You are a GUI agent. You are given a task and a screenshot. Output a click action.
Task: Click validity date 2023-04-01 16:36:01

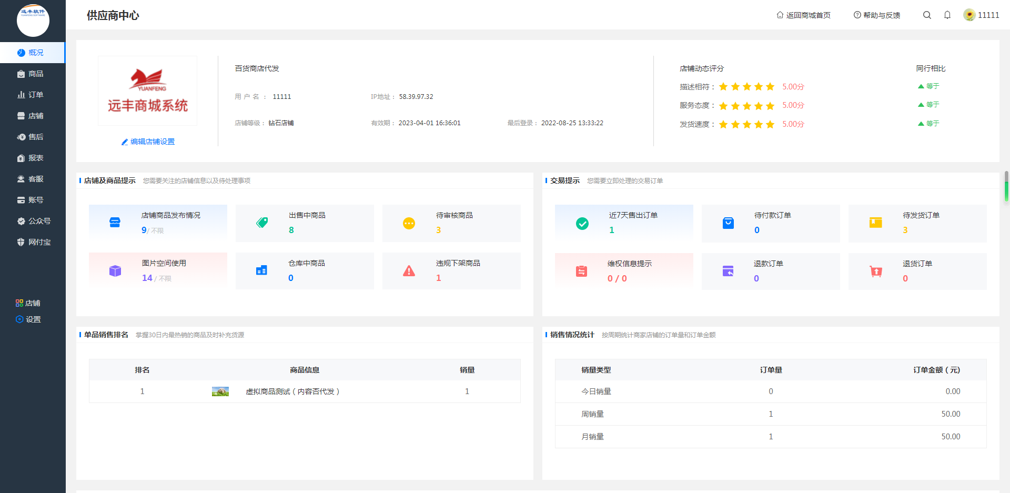point(429,123)
